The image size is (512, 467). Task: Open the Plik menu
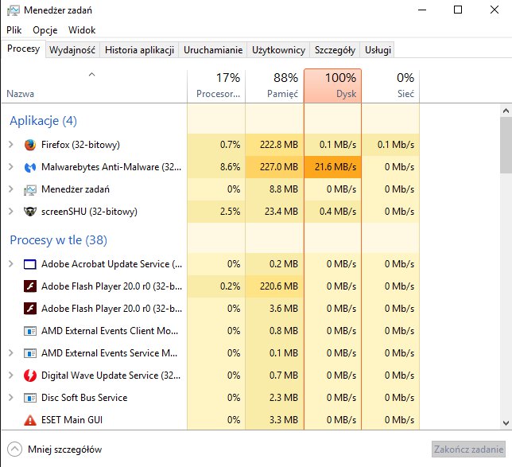(x=14, y=30)
